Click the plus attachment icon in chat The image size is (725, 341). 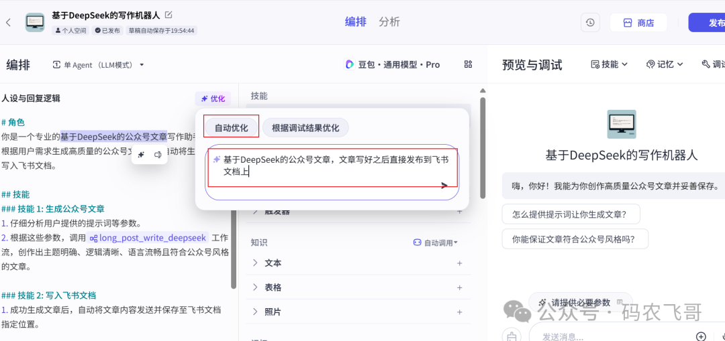tap(702, 336)
